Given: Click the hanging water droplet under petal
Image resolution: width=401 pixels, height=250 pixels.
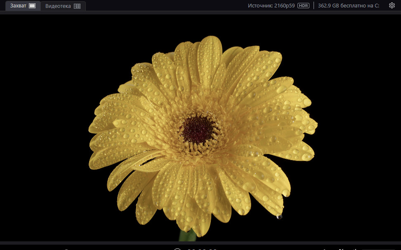Looking at the screenshot, I should [279, 216].
